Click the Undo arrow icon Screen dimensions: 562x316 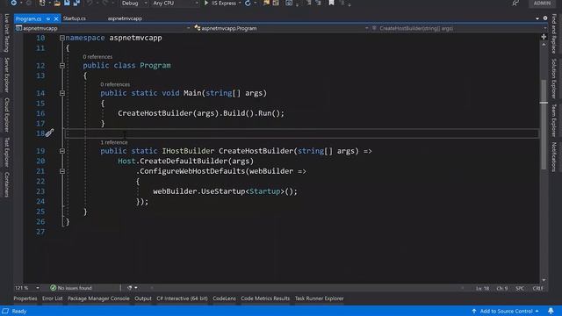tap(90, 3)
